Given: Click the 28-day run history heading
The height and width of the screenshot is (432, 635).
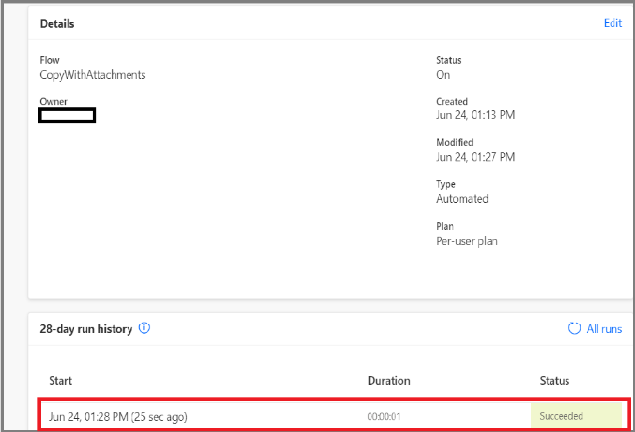Looking at the screenshot, I should (x=86, y=329).
